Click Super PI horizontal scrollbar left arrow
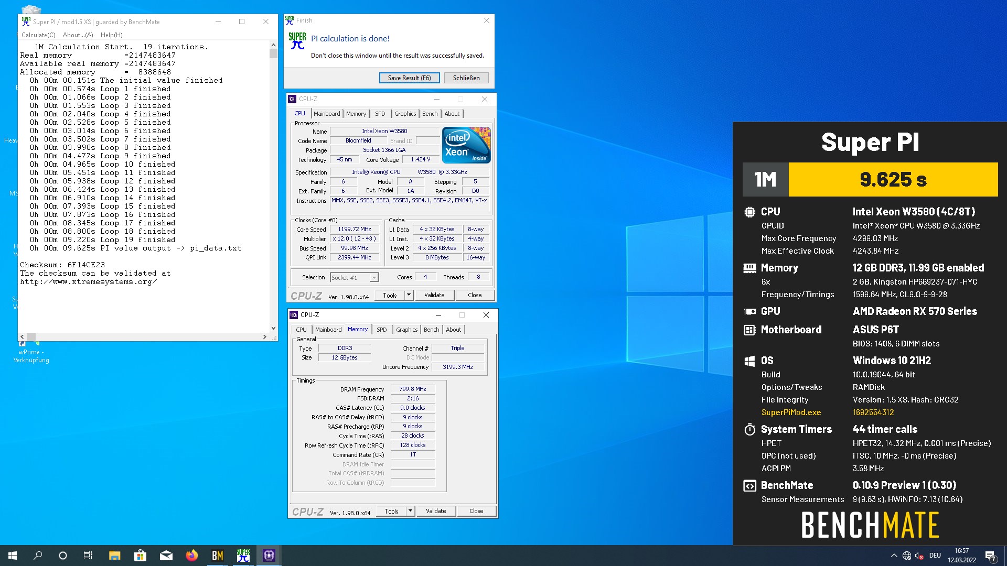1007x566 pixels. 22,336
